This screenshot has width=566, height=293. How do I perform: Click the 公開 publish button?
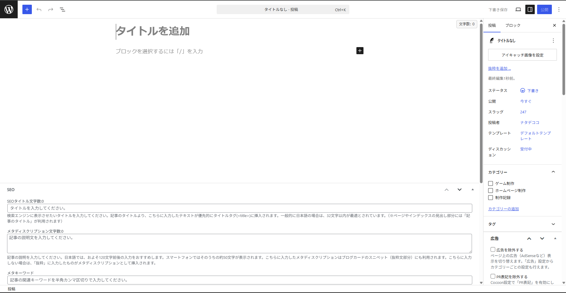[x=544, y=9]
